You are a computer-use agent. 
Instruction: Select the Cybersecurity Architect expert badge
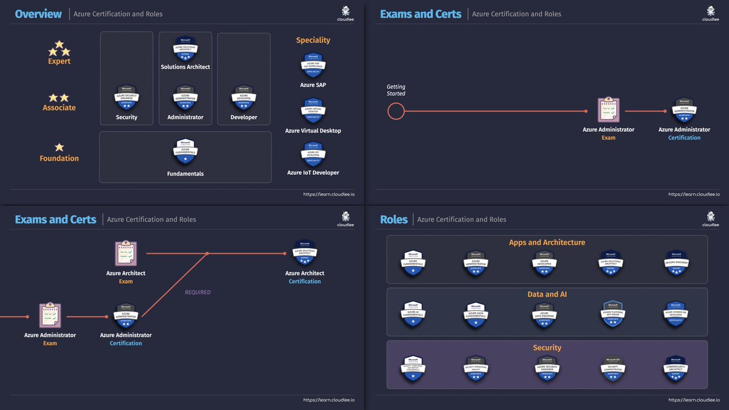[x=676, y=369]
